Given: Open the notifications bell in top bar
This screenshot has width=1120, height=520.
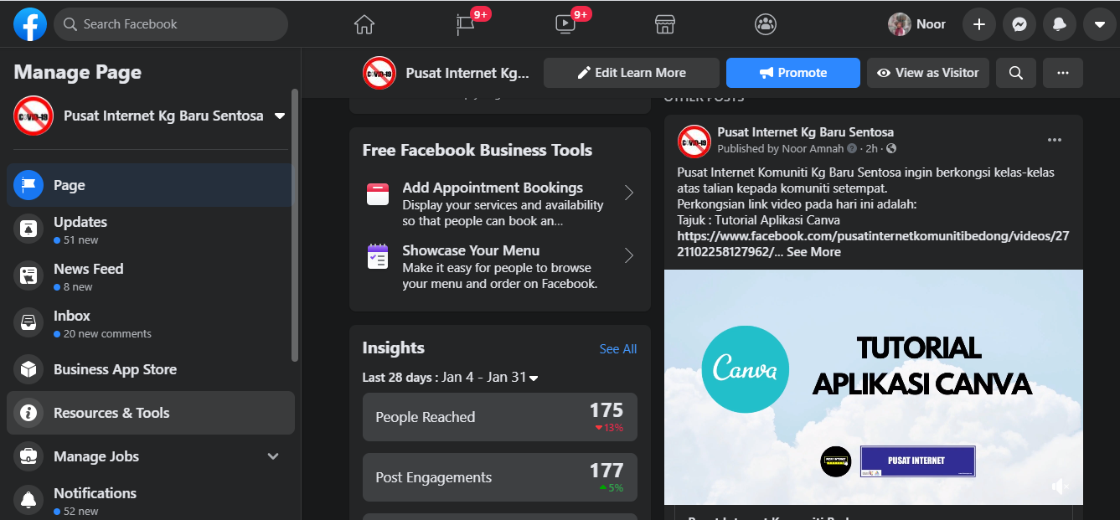Looking at the screenshot, I should pyautogui.click(x=1060, y=24).
